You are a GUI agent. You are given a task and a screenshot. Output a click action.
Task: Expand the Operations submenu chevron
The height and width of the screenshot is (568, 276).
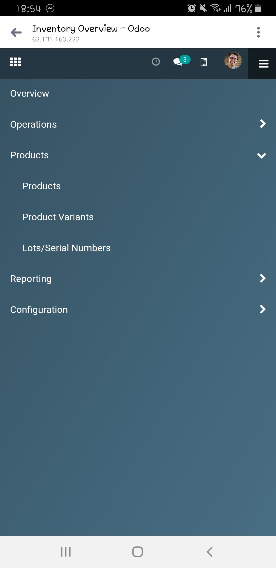[x=262, y=124]
